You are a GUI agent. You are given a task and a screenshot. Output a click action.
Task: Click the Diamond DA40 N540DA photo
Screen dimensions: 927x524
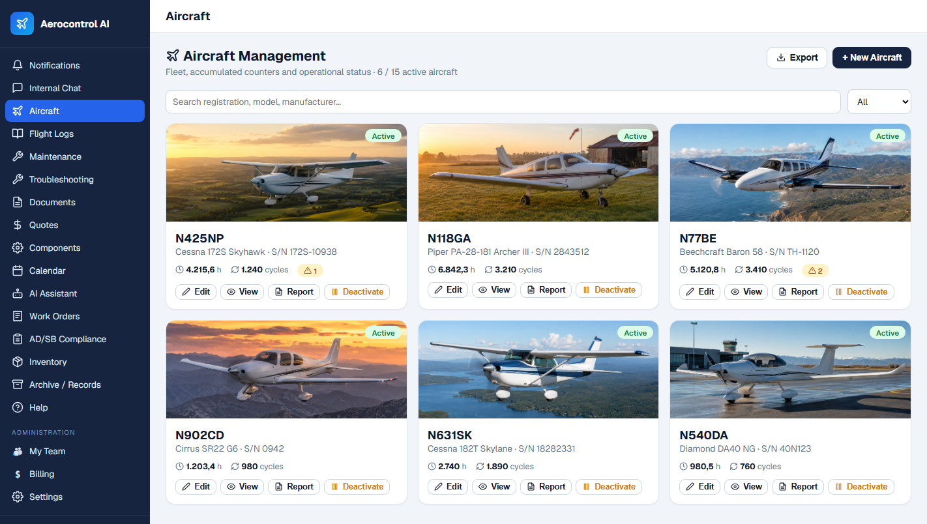point(791,370)
